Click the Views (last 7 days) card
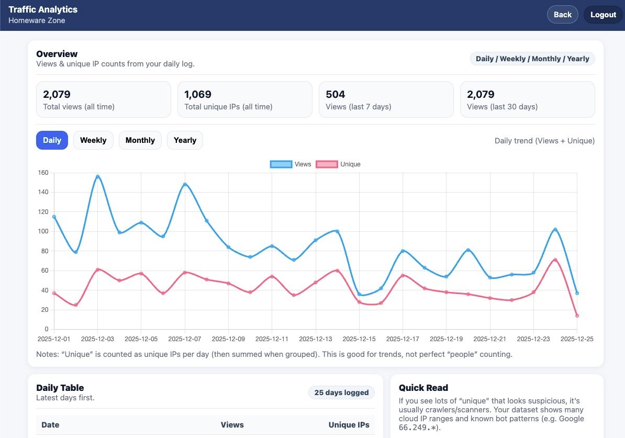 tap(386, 99)
